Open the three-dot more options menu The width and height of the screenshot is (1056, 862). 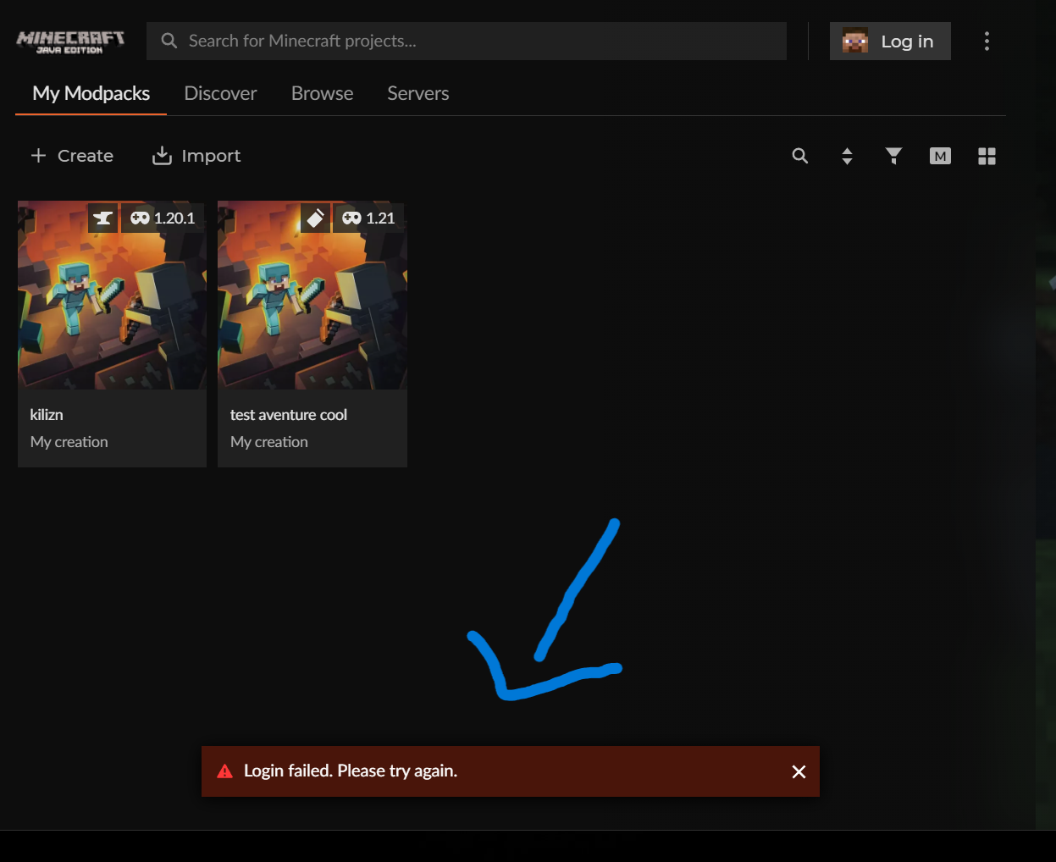click(x=987, y=41)
